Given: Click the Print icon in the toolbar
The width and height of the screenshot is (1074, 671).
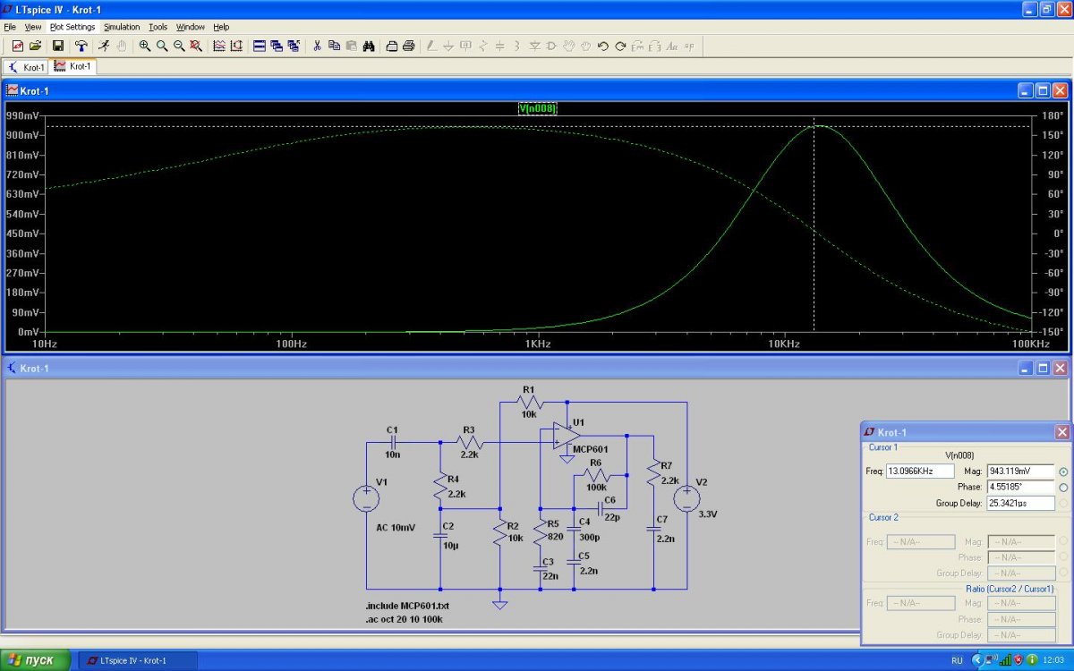Looking at the screenshot, I should [x=409, y=46].
